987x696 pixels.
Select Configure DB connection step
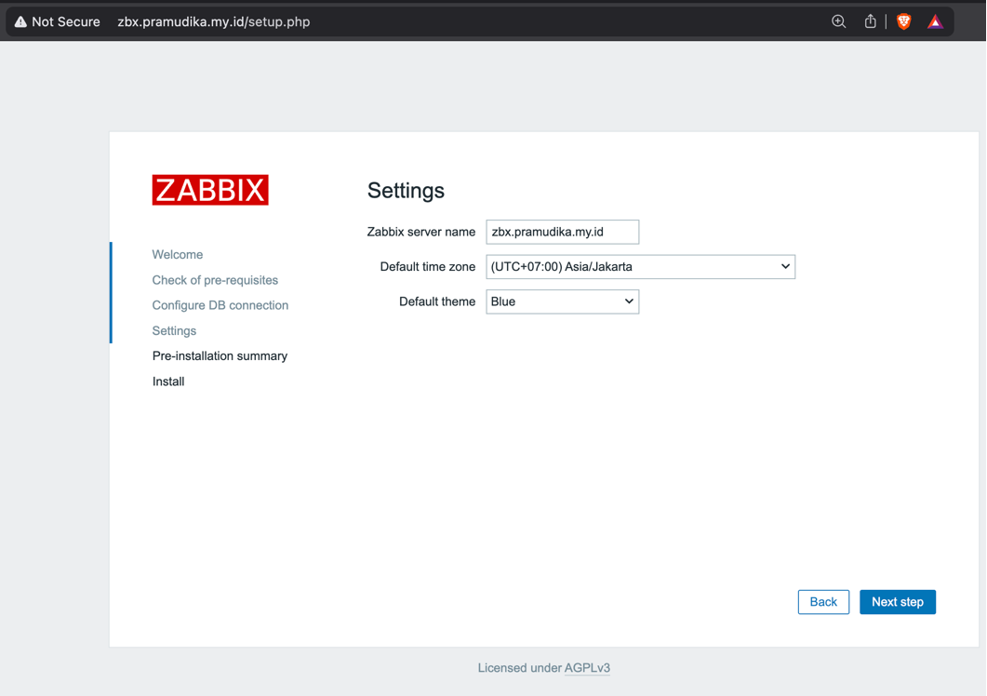220,305
